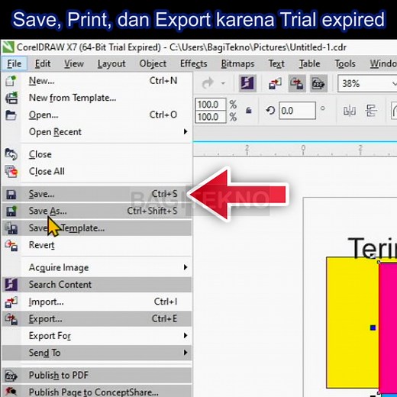Viewport: 397px width, 397px height.
Task: Click the blue center handle on canvas
Action: click(x=373, y=328)
